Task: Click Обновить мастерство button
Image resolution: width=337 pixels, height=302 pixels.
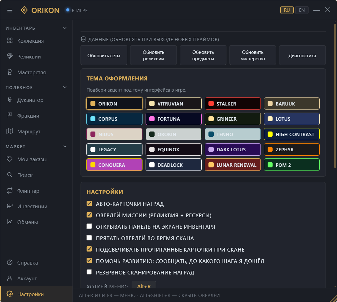Action: [252, 55]
